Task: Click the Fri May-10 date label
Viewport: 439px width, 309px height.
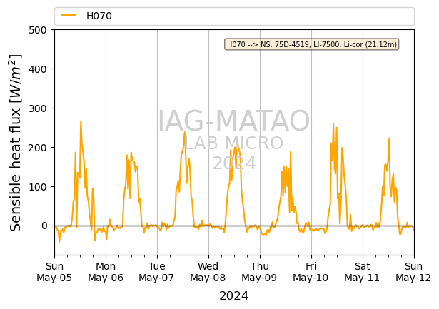Action: 311,272
